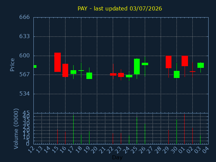Select the green volume bar for day 17

tap(74, 130)
